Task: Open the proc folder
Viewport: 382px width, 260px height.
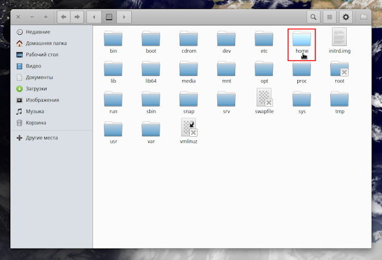Action: pyautogui.click(x=301, y=72)
